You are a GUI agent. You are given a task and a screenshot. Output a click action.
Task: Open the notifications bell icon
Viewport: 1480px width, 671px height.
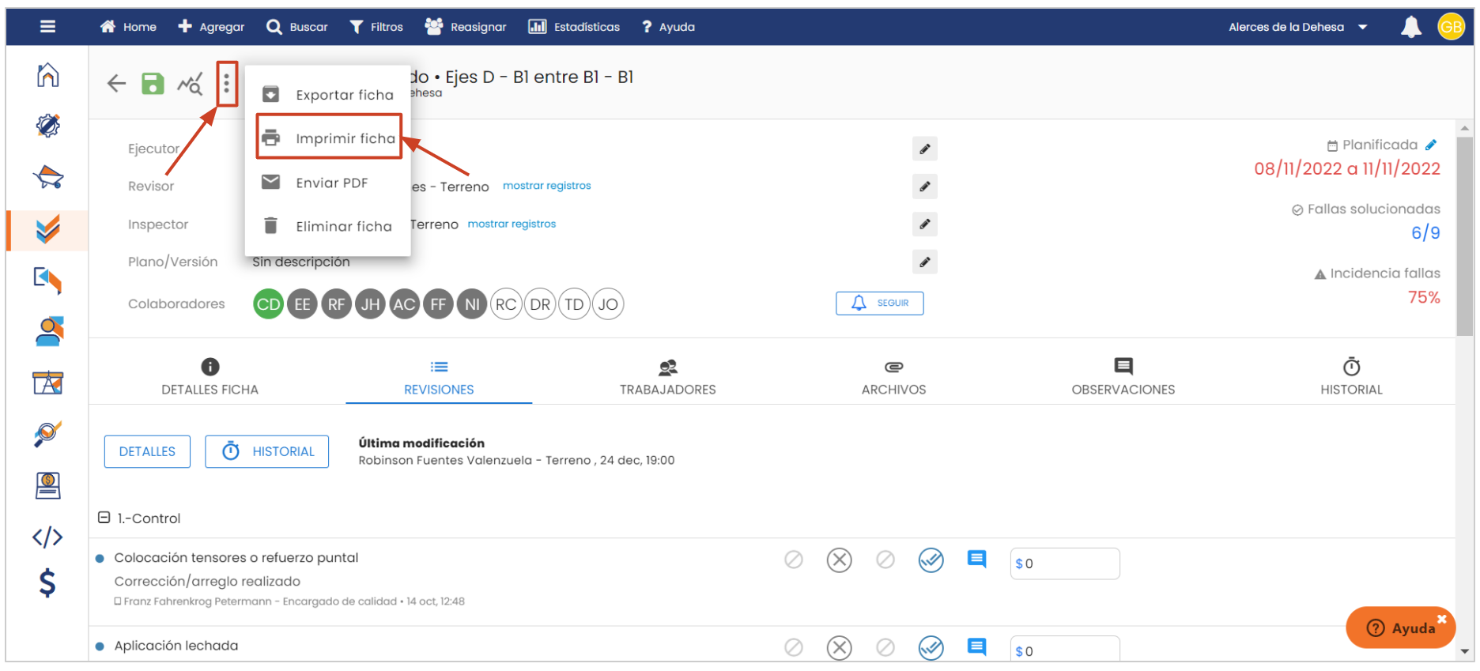1410,27
